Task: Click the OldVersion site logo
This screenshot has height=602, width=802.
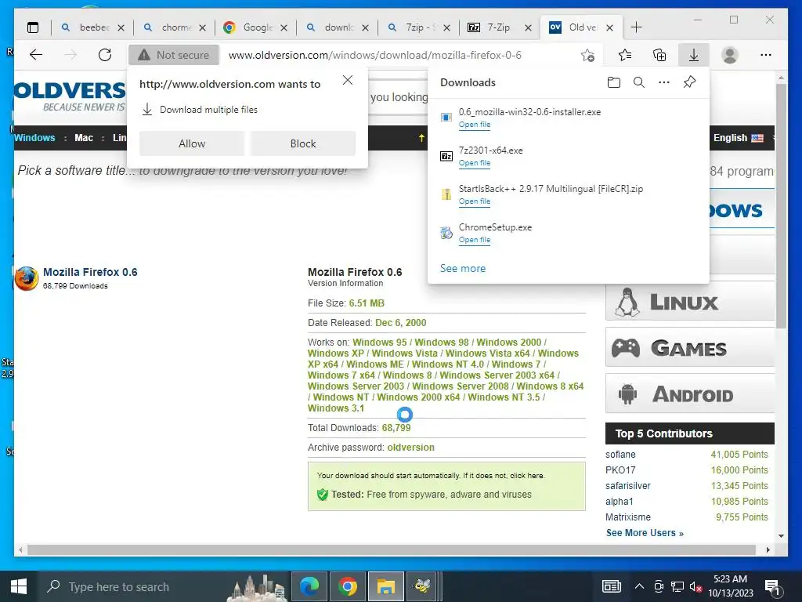Action: [x=70, y=96]
